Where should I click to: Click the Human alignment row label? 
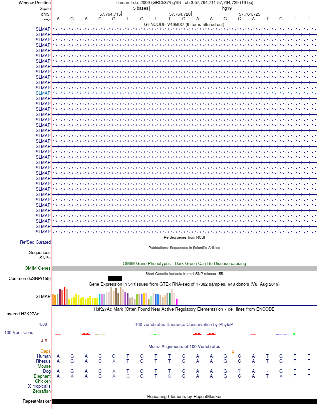44,356
